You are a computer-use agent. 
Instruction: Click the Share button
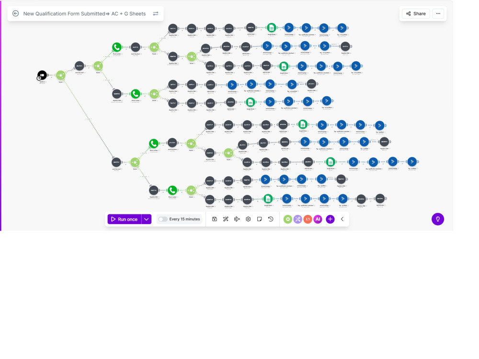pos(416,14)
